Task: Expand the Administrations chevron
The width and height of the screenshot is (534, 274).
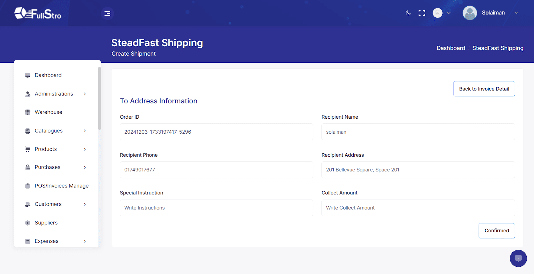Action: coord(85,94)
